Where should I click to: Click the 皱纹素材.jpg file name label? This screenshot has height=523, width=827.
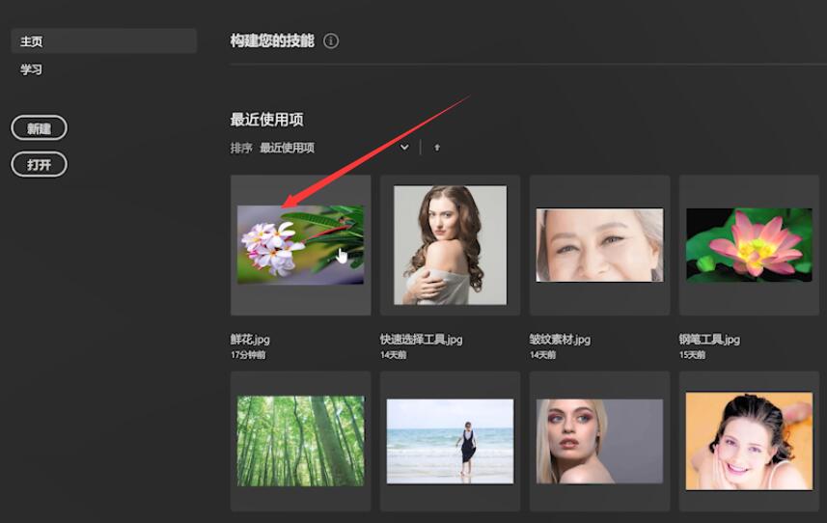pos(560,339)
